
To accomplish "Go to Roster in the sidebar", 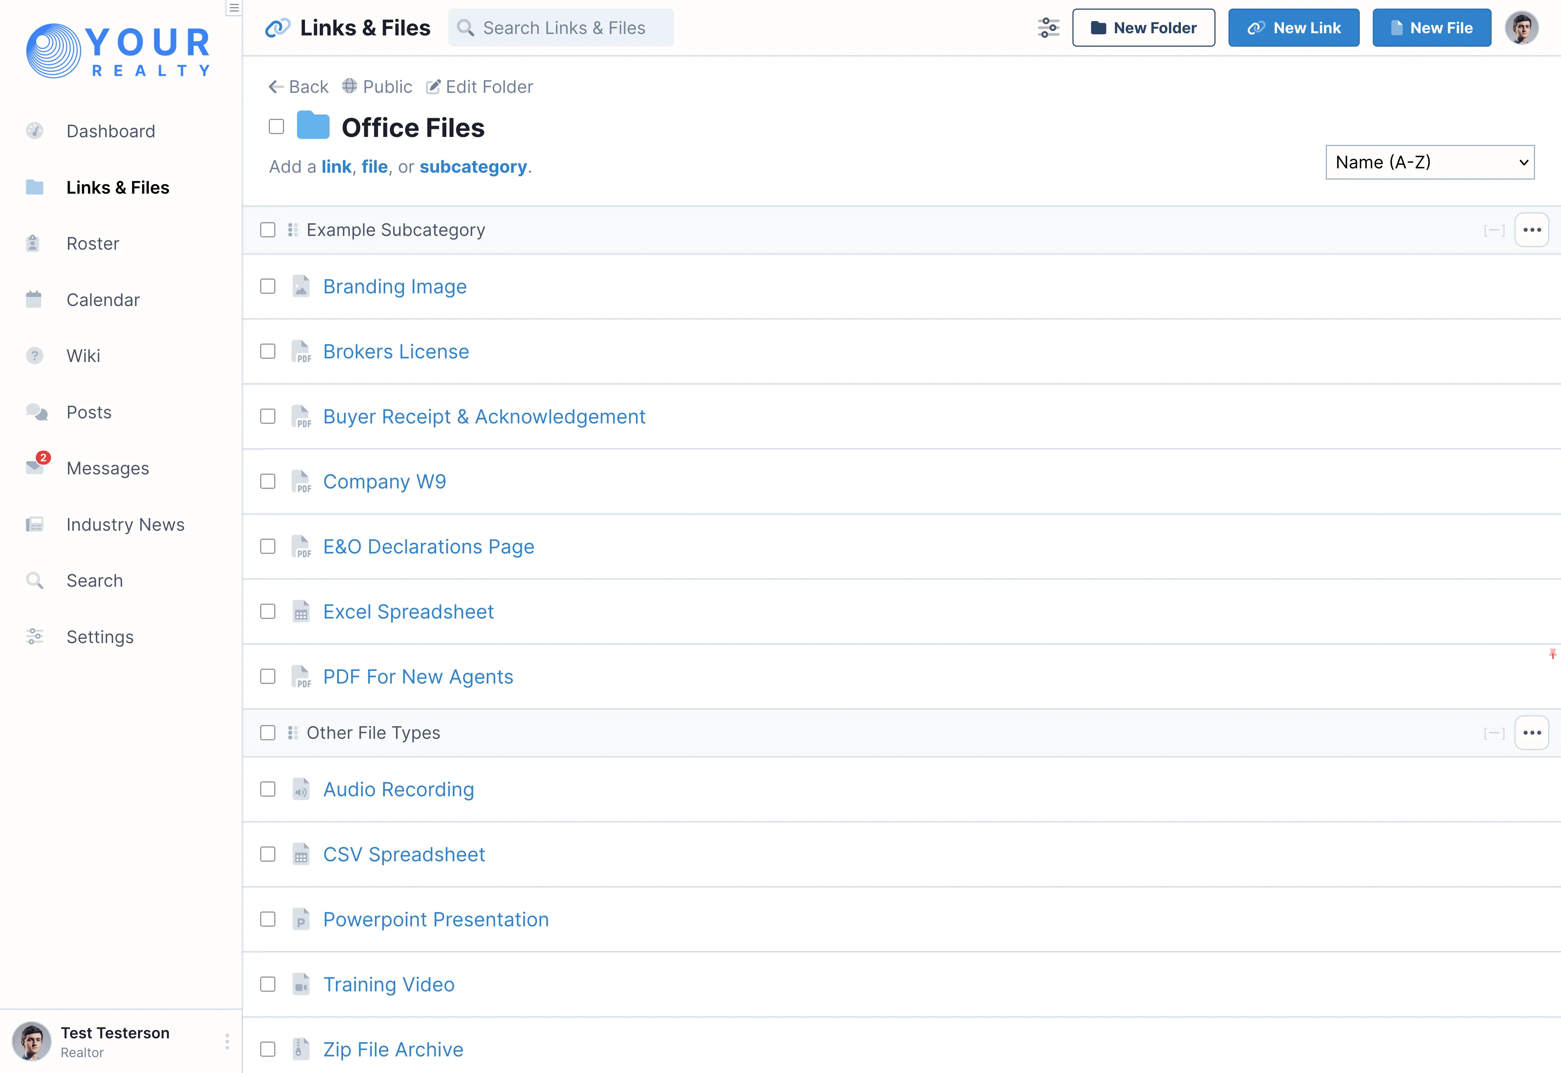I will pos(93,244).
